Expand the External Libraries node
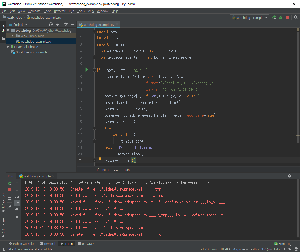The image size is (300, 252). tap(8, 47)
